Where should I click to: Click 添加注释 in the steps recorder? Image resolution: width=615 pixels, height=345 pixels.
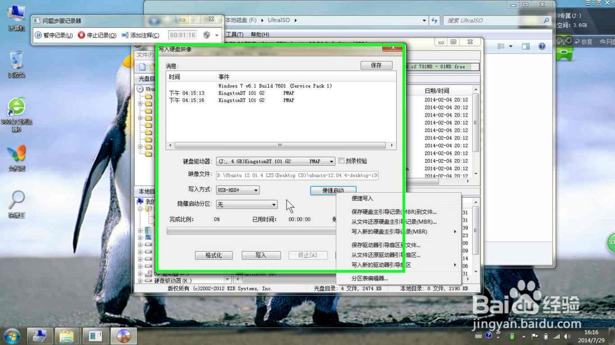140,35
